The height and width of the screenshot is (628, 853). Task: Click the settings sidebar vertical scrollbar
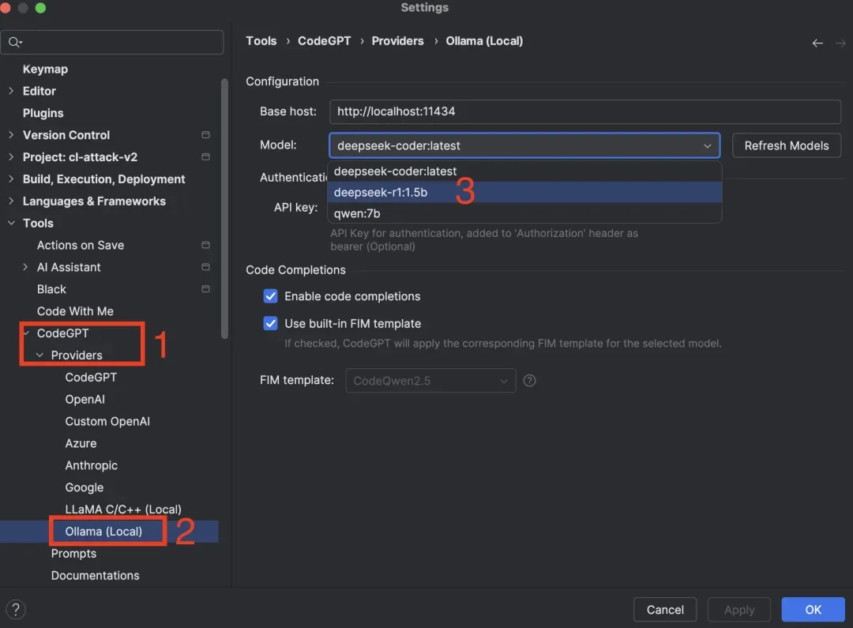pyautogui.click(x=224, y=205)
